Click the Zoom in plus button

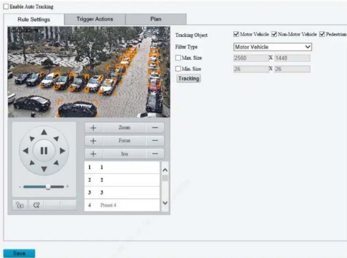click(93, 128)
